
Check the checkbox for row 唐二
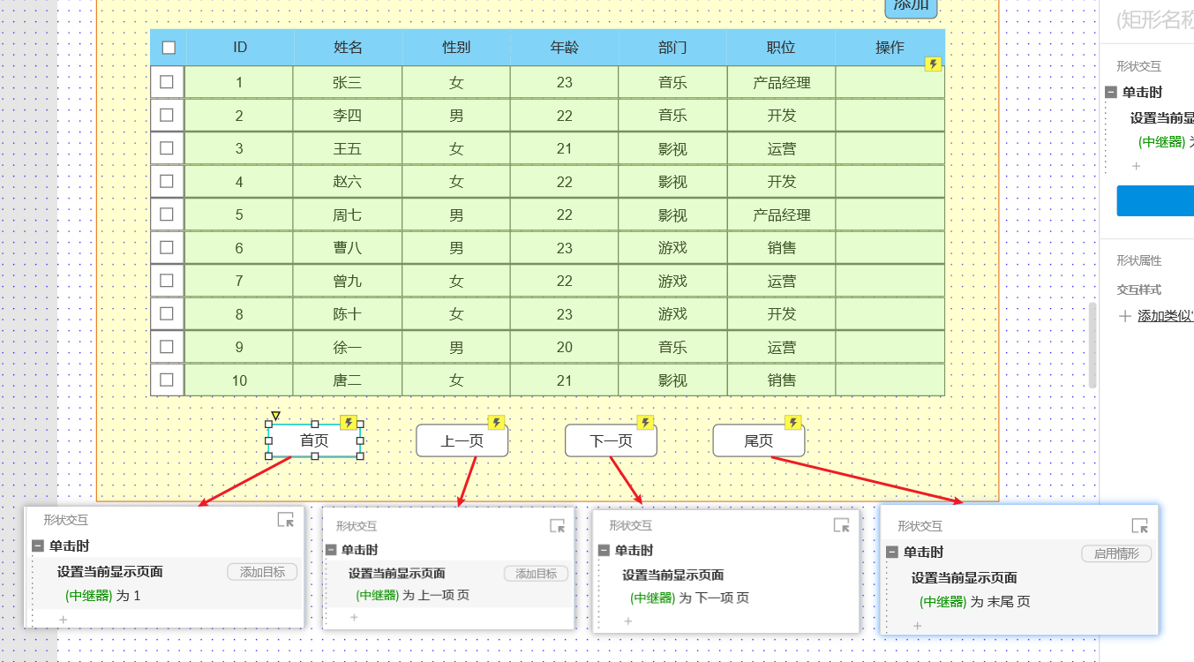167,380
